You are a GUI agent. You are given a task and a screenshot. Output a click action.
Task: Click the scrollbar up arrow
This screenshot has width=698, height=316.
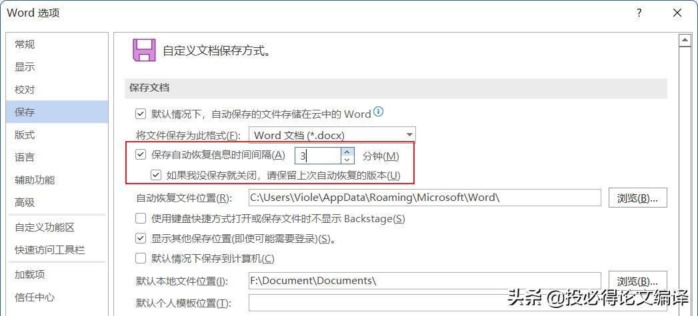(684, 41)
